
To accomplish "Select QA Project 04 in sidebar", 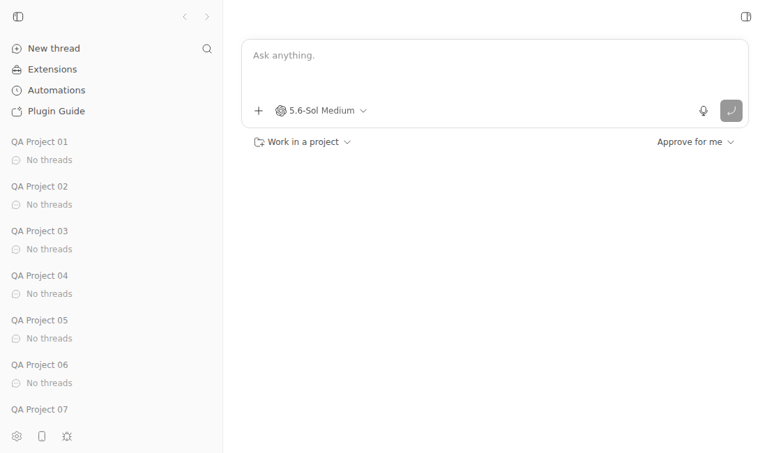I will [40, 275].
